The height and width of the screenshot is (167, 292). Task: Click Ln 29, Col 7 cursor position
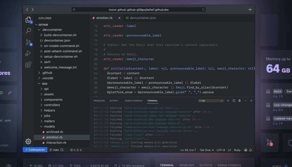(x=188, y=150)
